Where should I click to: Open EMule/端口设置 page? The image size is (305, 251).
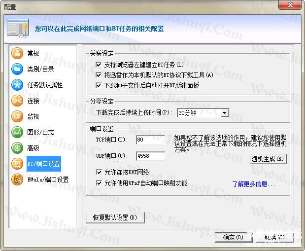click(x=48, y=179)
